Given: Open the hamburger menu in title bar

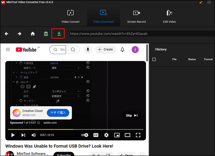Looking at the screenshot, I should 209,2.
